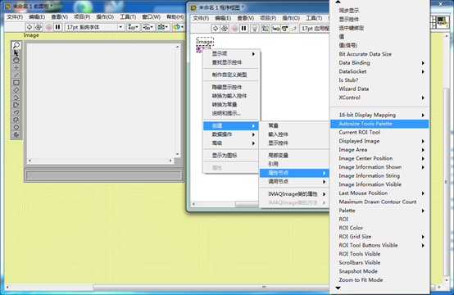Pause execution in the block diagram toolbar
This screenshot has height=295, width=454.
[x=244, y=29]
